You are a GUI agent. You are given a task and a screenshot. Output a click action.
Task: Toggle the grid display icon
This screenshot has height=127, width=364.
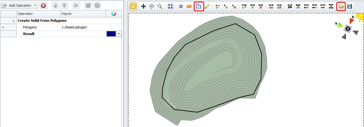[x=181, y=6]
